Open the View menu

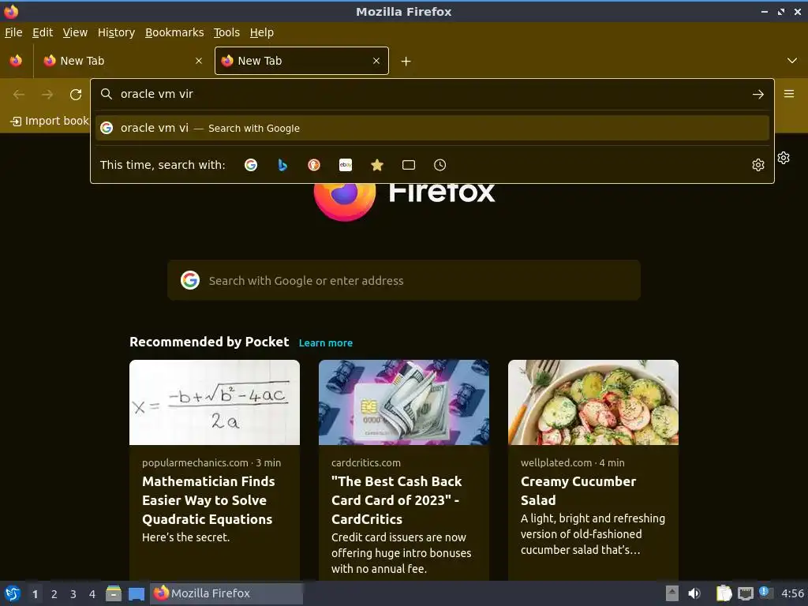(x=75, y=32)
